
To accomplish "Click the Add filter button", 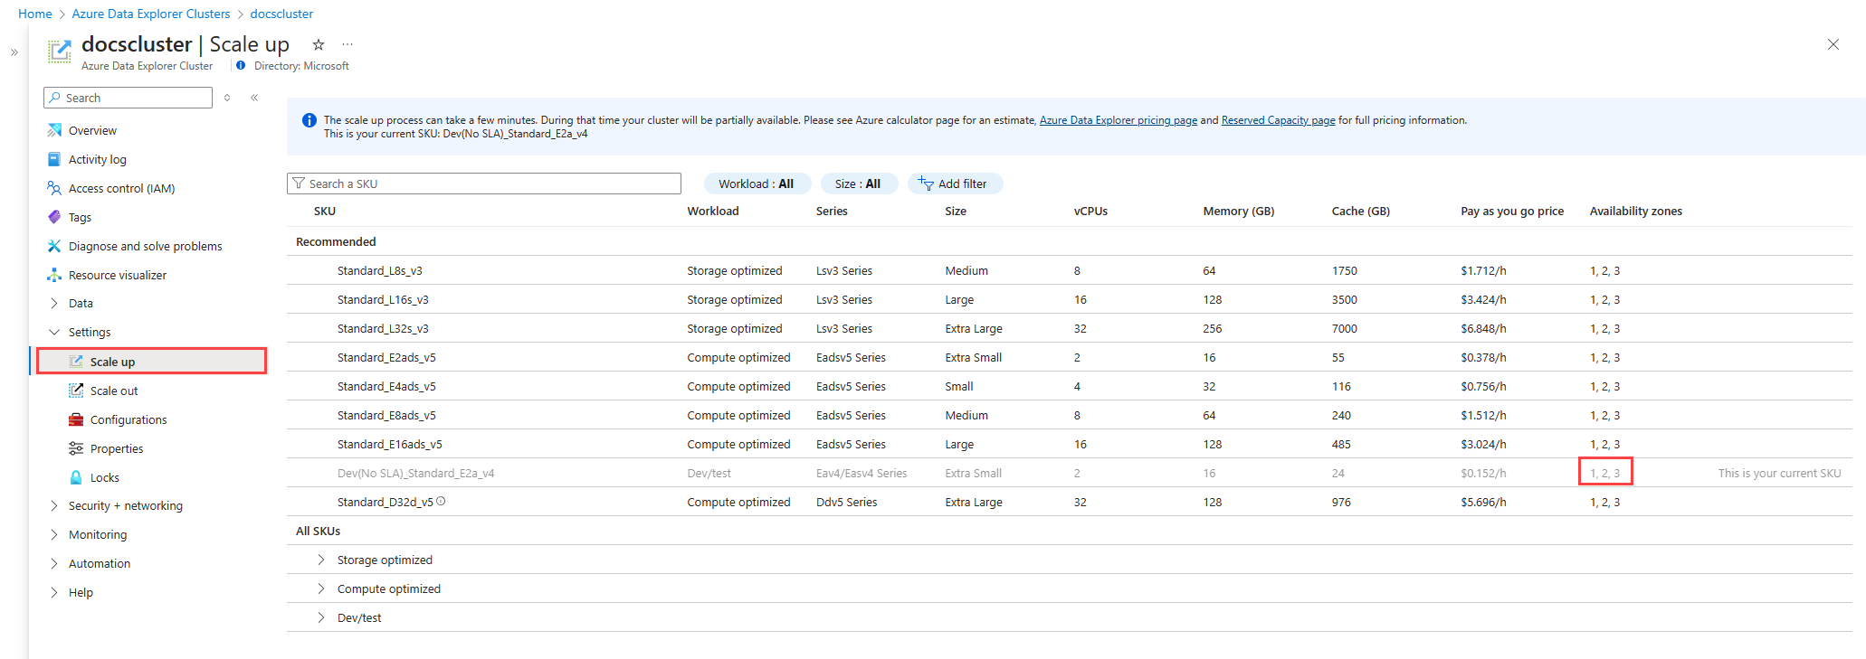I will (x=955, y=184).
